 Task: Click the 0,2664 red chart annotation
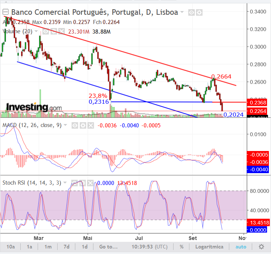click(221, 76)
